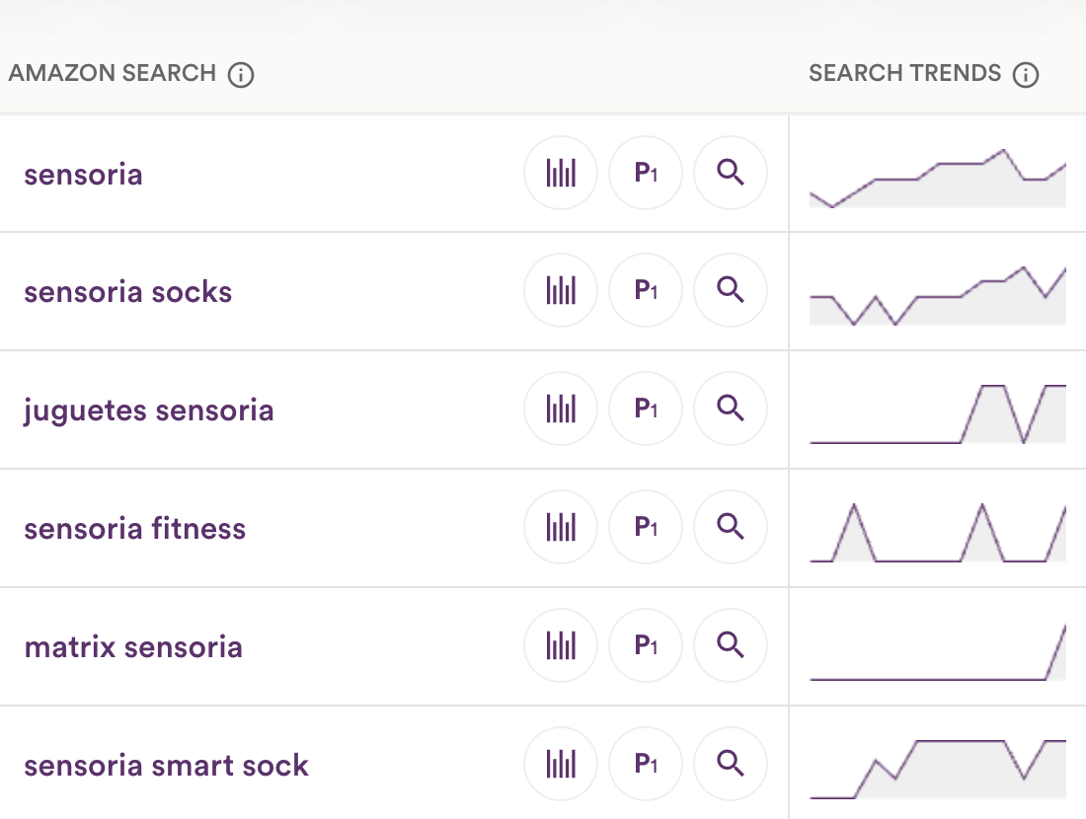The width and height of the screenshot is (1086, 819).
Task: Click the sensoria fitness keyword
Action: pos(135,529)
